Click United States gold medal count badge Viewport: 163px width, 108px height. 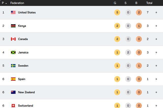pos(117,13)
